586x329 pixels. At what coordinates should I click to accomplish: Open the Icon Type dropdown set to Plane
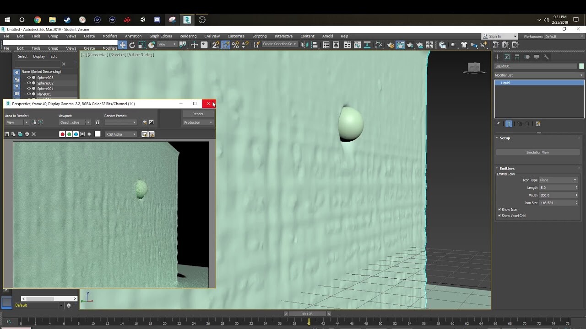pos(558,180)
